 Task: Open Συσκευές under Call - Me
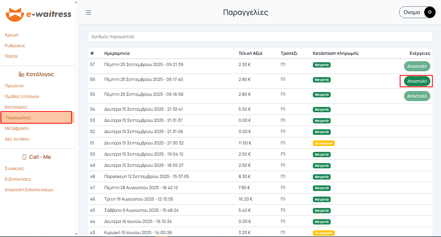click(14, 169)
